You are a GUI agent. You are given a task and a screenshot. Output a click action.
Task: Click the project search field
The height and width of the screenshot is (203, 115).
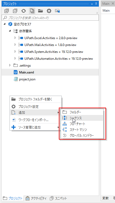pos(50,18)
